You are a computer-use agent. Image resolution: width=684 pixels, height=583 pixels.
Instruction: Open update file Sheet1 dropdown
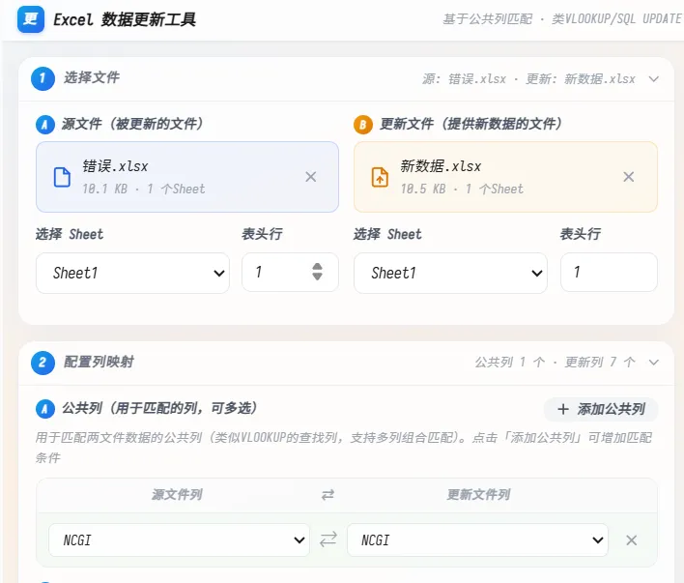coord(450,273)
